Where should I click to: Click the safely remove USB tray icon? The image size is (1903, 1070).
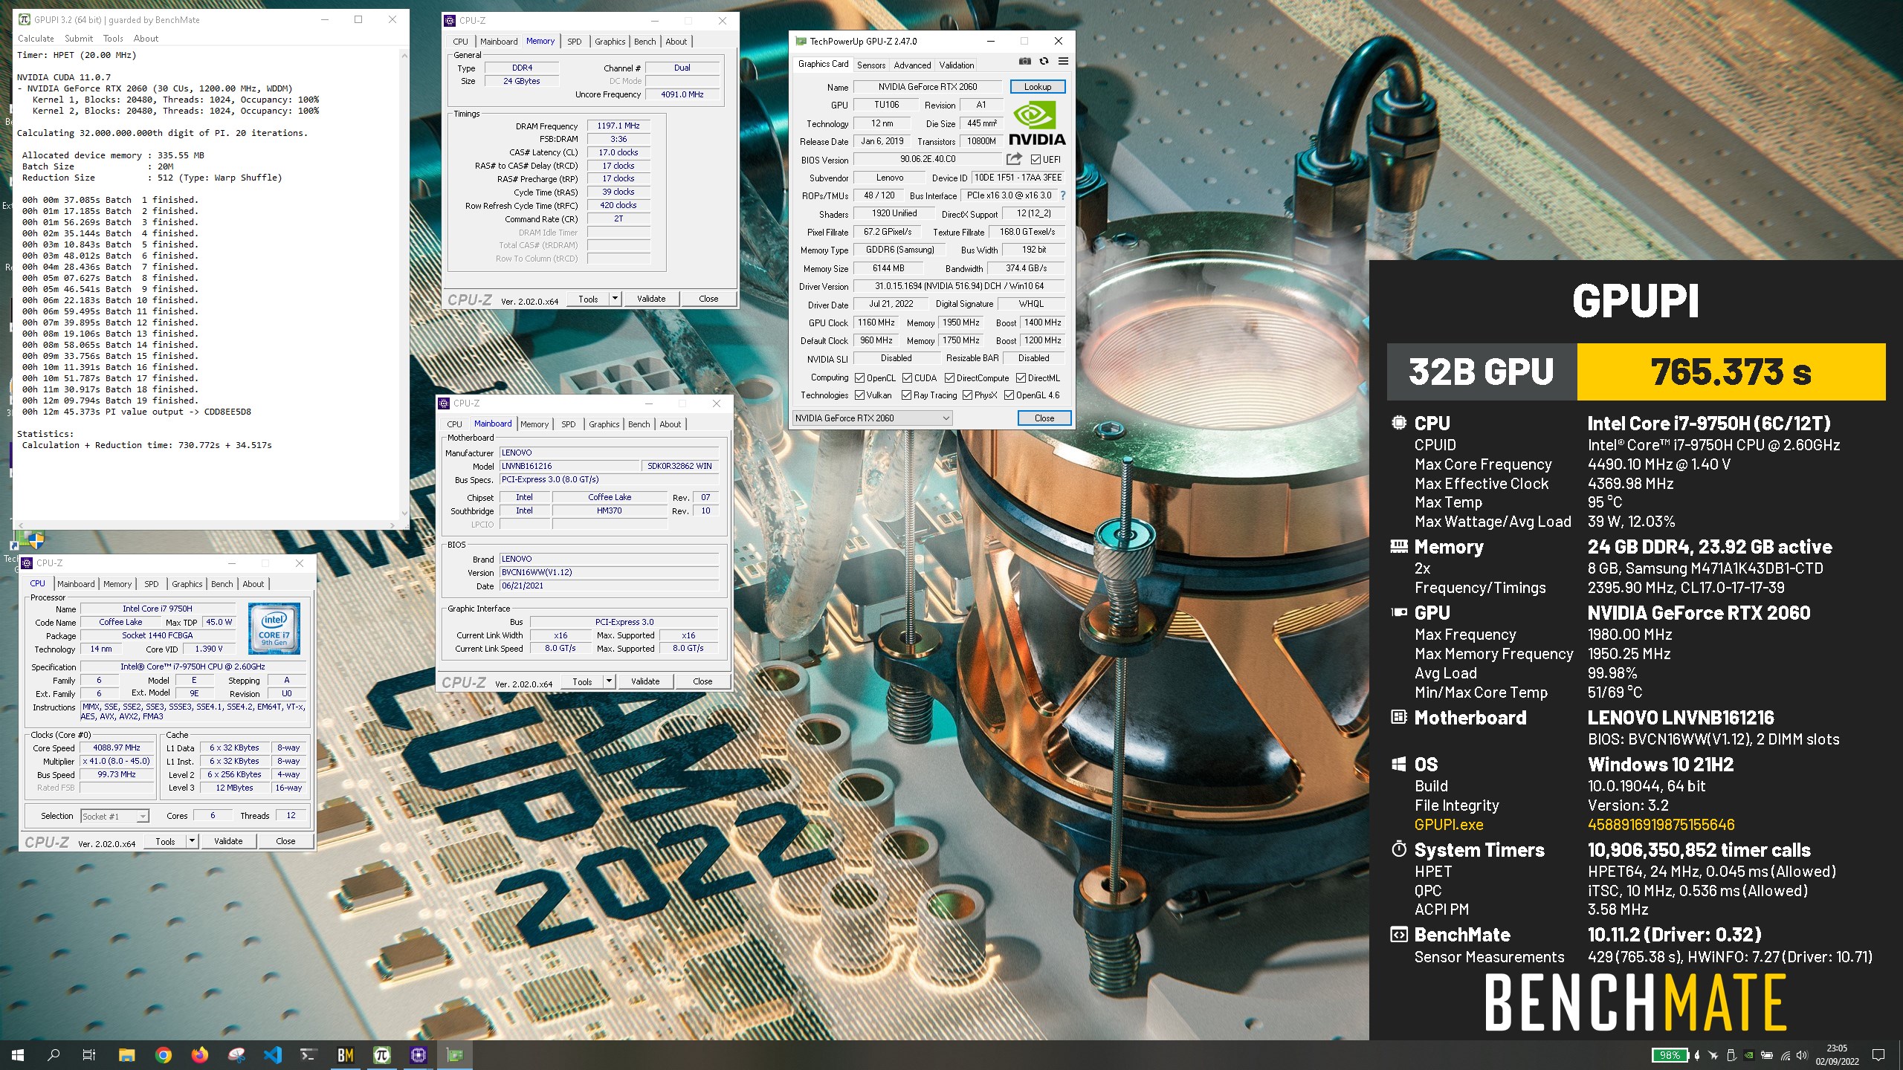pyautogui.click(x=1731, y=1055)
